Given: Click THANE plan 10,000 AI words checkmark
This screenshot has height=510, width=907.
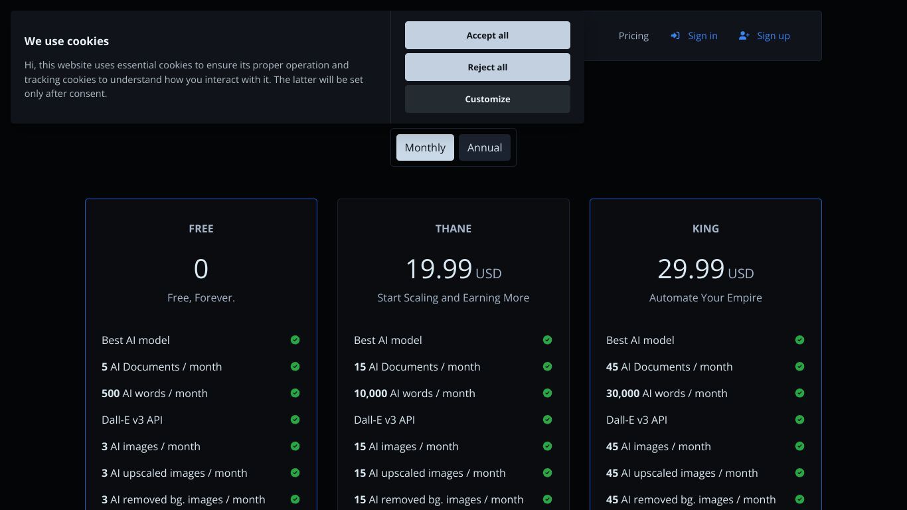Looking at the screenshot, I should (x=547, y=393).
